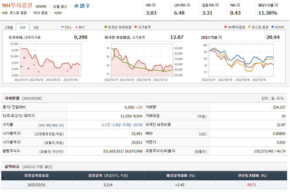Click the red NH투자증권 legend swatch
The image size is (290, 192).
tap(225, 27)
